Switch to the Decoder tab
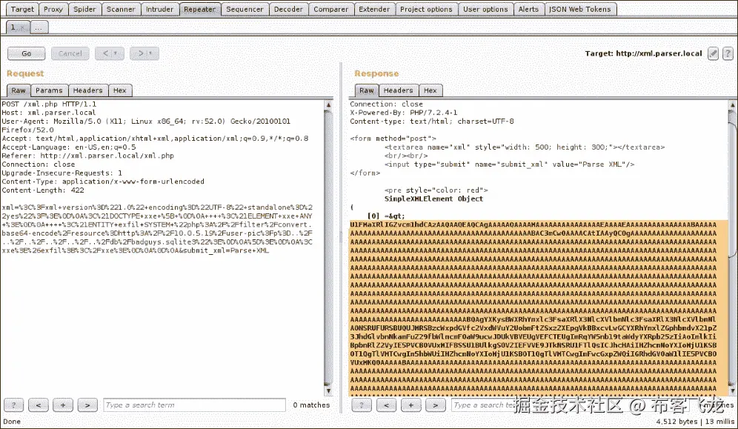The image size is (738, 429). pyautogui.click(x=288, y=9)
